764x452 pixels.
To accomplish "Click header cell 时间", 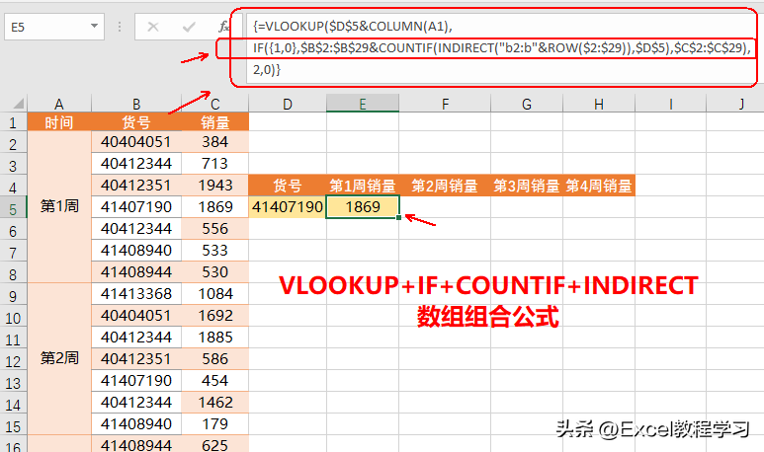I will pos(59,122).
